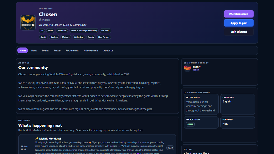Click the Active Times description text
Image resolution: width=274 pixels, height=154 pixels.
[201, 106]
